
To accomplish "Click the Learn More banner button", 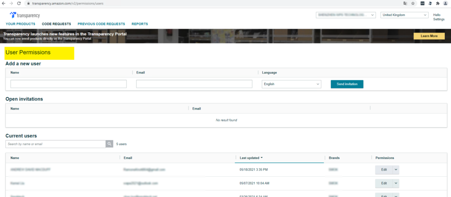I will pyautogui.click(x=429, y=36).
